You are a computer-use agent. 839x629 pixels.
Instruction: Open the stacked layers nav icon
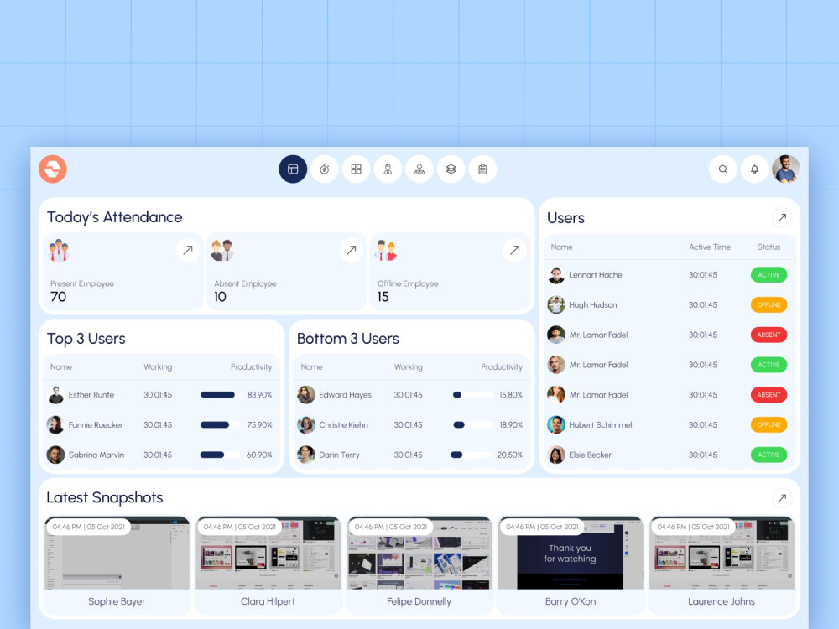pyautogui.click(x=451, y=169)
